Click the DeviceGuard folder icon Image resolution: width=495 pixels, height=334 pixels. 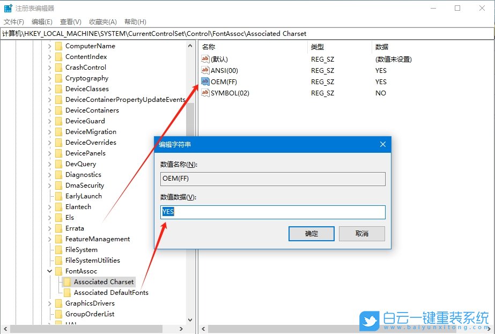pos(60,121)
